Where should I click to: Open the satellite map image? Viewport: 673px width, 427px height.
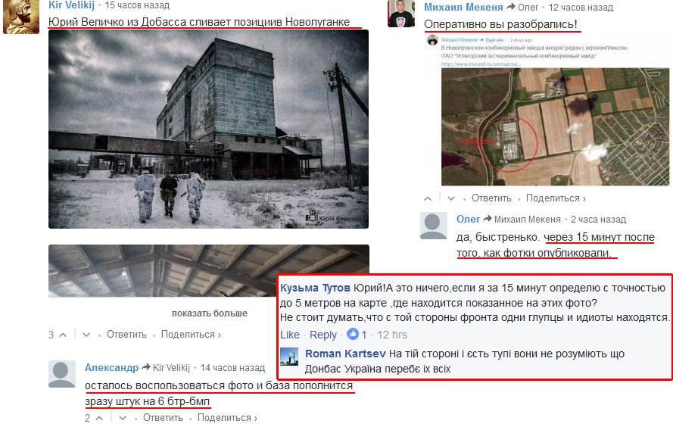556,127
